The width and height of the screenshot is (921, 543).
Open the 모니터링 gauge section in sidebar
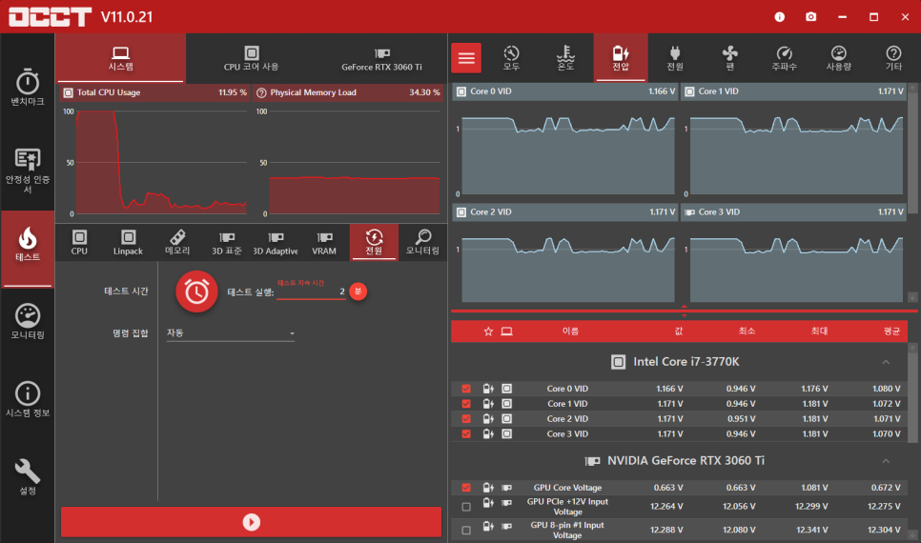click(27, 322)
